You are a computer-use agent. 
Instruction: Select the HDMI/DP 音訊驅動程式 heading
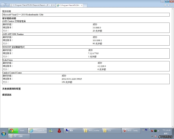tap(13, 47)
